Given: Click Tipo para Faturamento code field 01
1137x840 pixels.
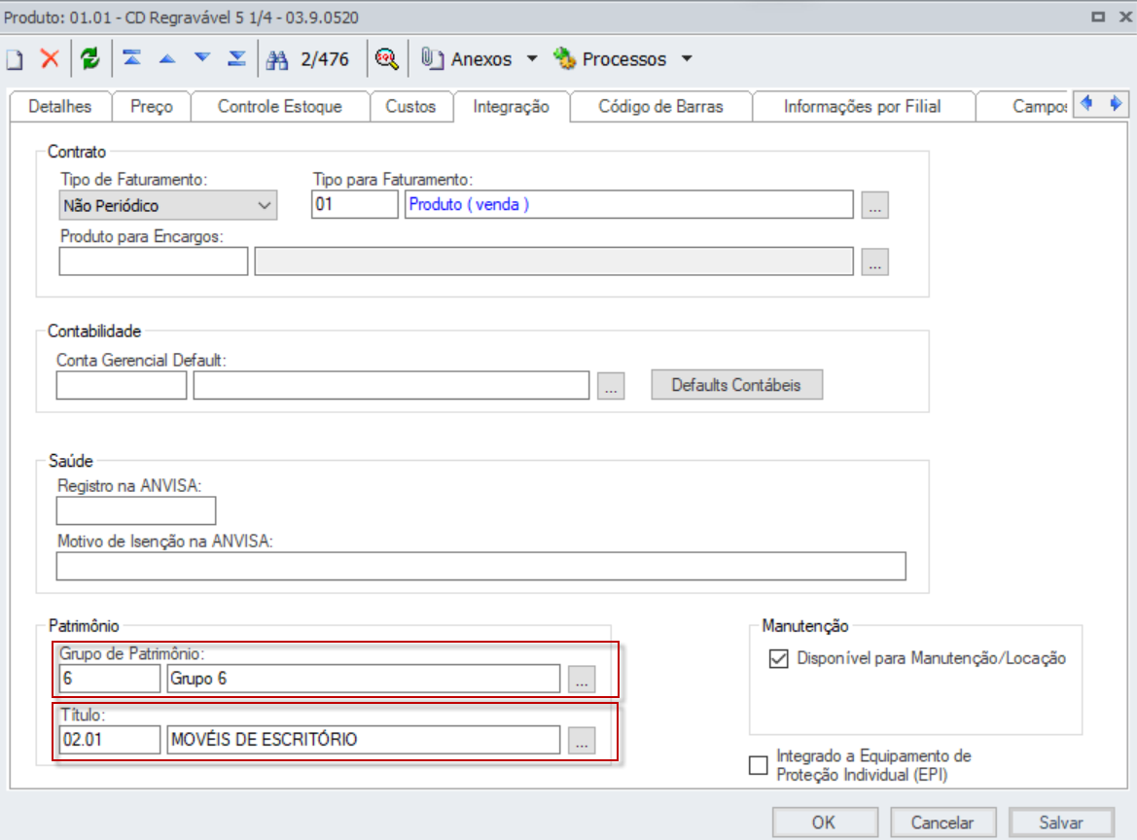Looking at the screenshot, I should pos(355,204).
